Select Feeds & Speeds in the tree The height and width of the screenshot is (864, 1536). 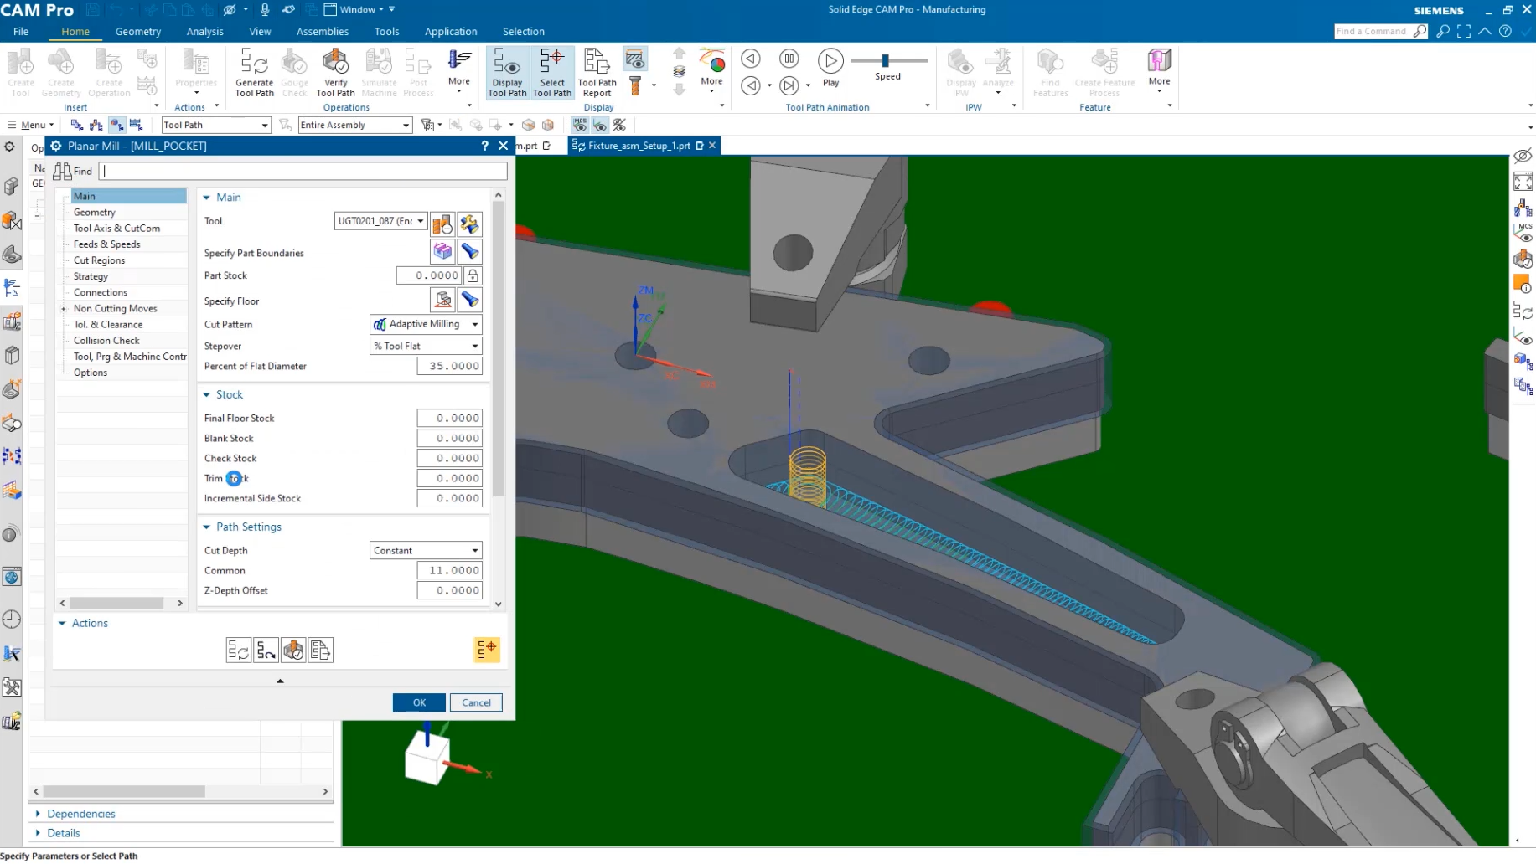[x=106, y=244]
